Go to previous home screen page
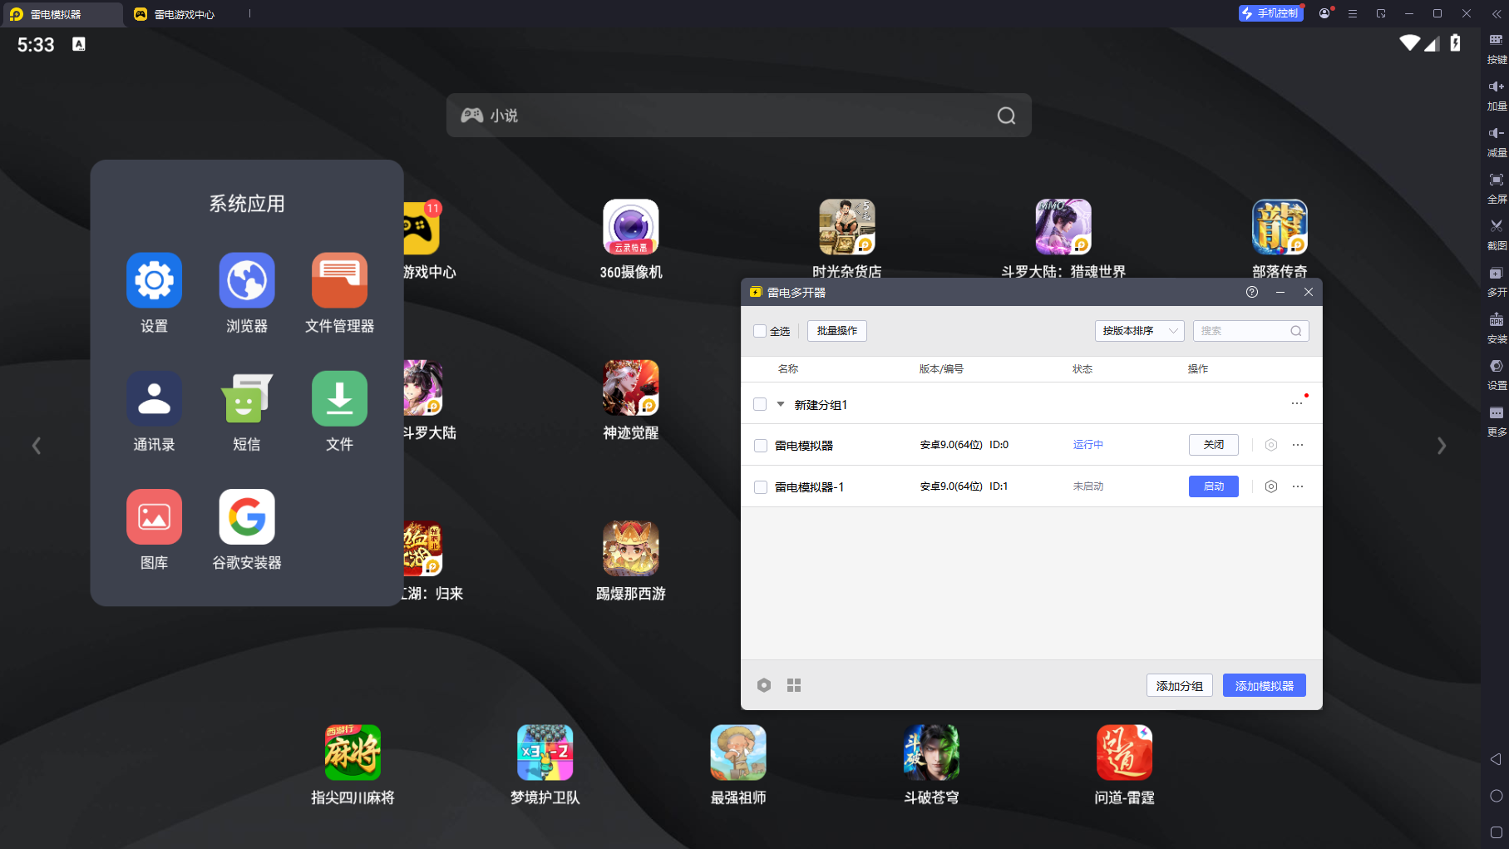Screen dimensions: 1509x849 coord(37,446)
